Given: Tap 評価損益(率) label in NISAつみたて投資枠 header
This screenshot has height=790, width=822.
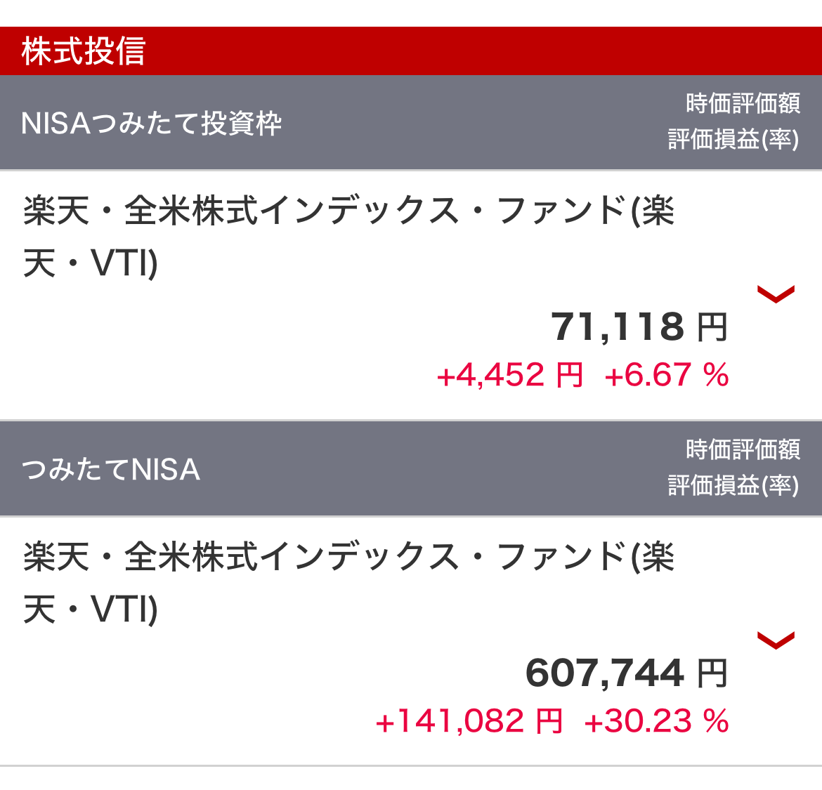Looking at the screenshot, I should 733,140.
